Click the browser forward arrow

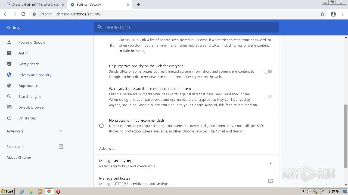(x=15, y=14)
